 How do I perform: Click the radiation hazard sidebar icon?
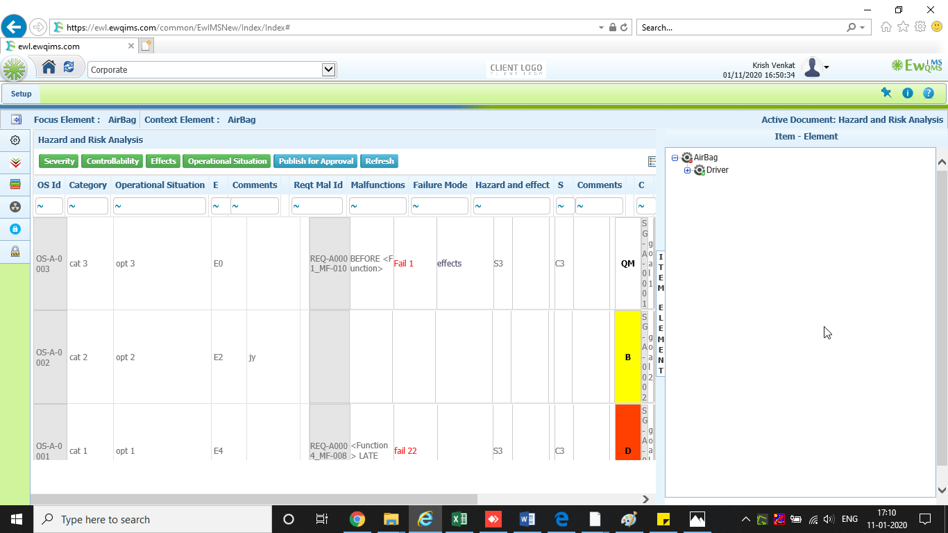pyautogui.click(x=15, y=207)
